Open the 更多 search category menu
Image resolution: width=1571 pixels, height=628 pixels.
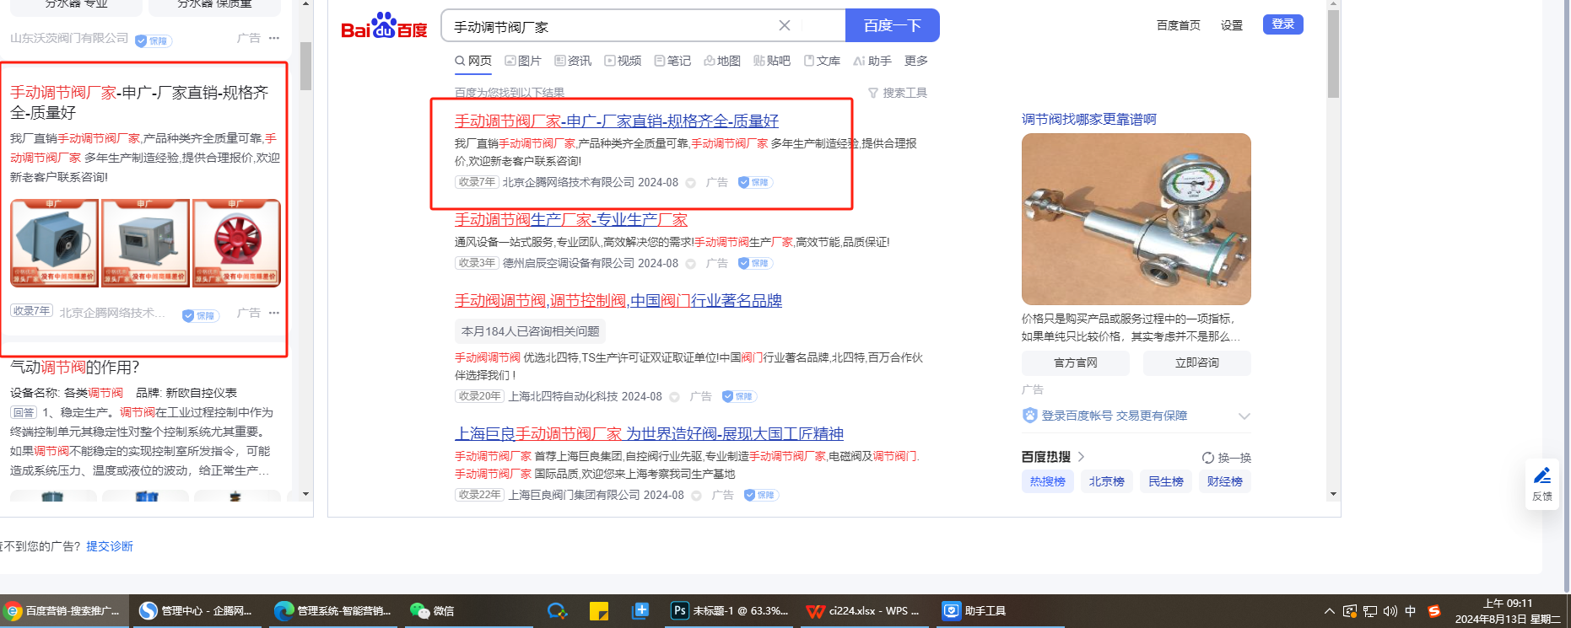point(916,61)
